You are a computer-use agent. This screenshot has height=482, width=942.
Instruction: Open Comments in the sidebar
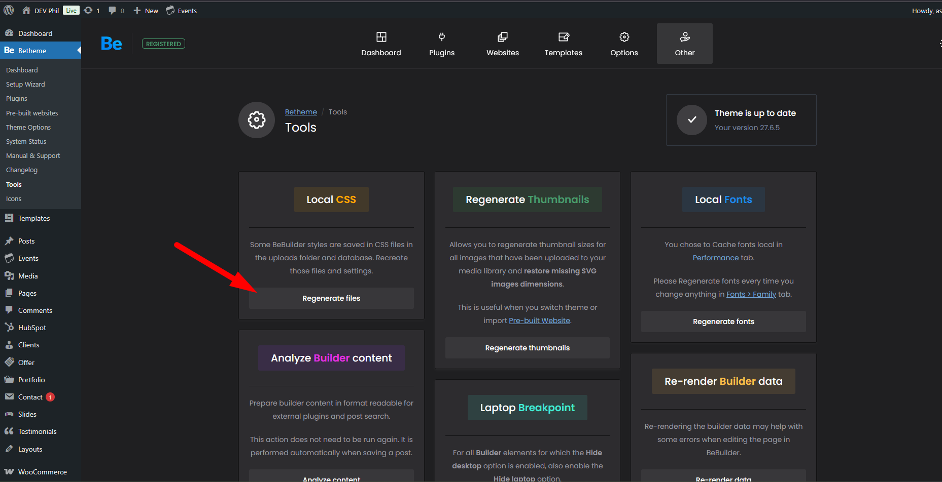tap(41, 310)
